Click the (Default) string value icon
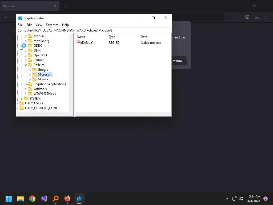 pos(78,42)
